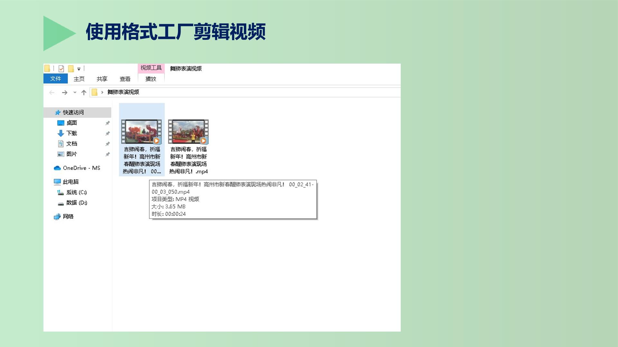Click the properties checkmark icon in title bar
Screen dimensions: 618x347
click(61, 68)
